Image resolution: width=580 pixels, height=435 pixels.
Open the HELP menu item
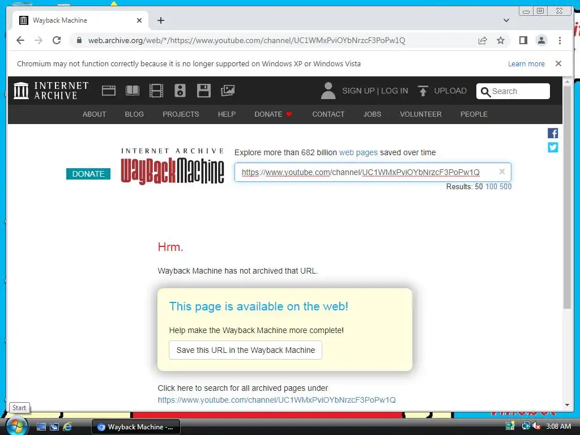click(227, 114)
